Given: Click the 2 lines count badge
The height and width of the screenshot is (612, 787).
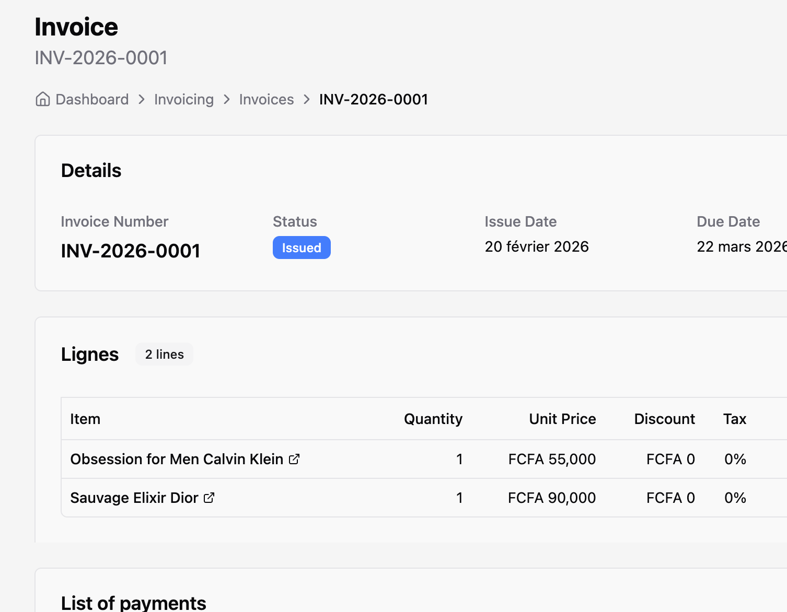Looking at the screenshot, I should pyautogui.click(x=164, y=354).
